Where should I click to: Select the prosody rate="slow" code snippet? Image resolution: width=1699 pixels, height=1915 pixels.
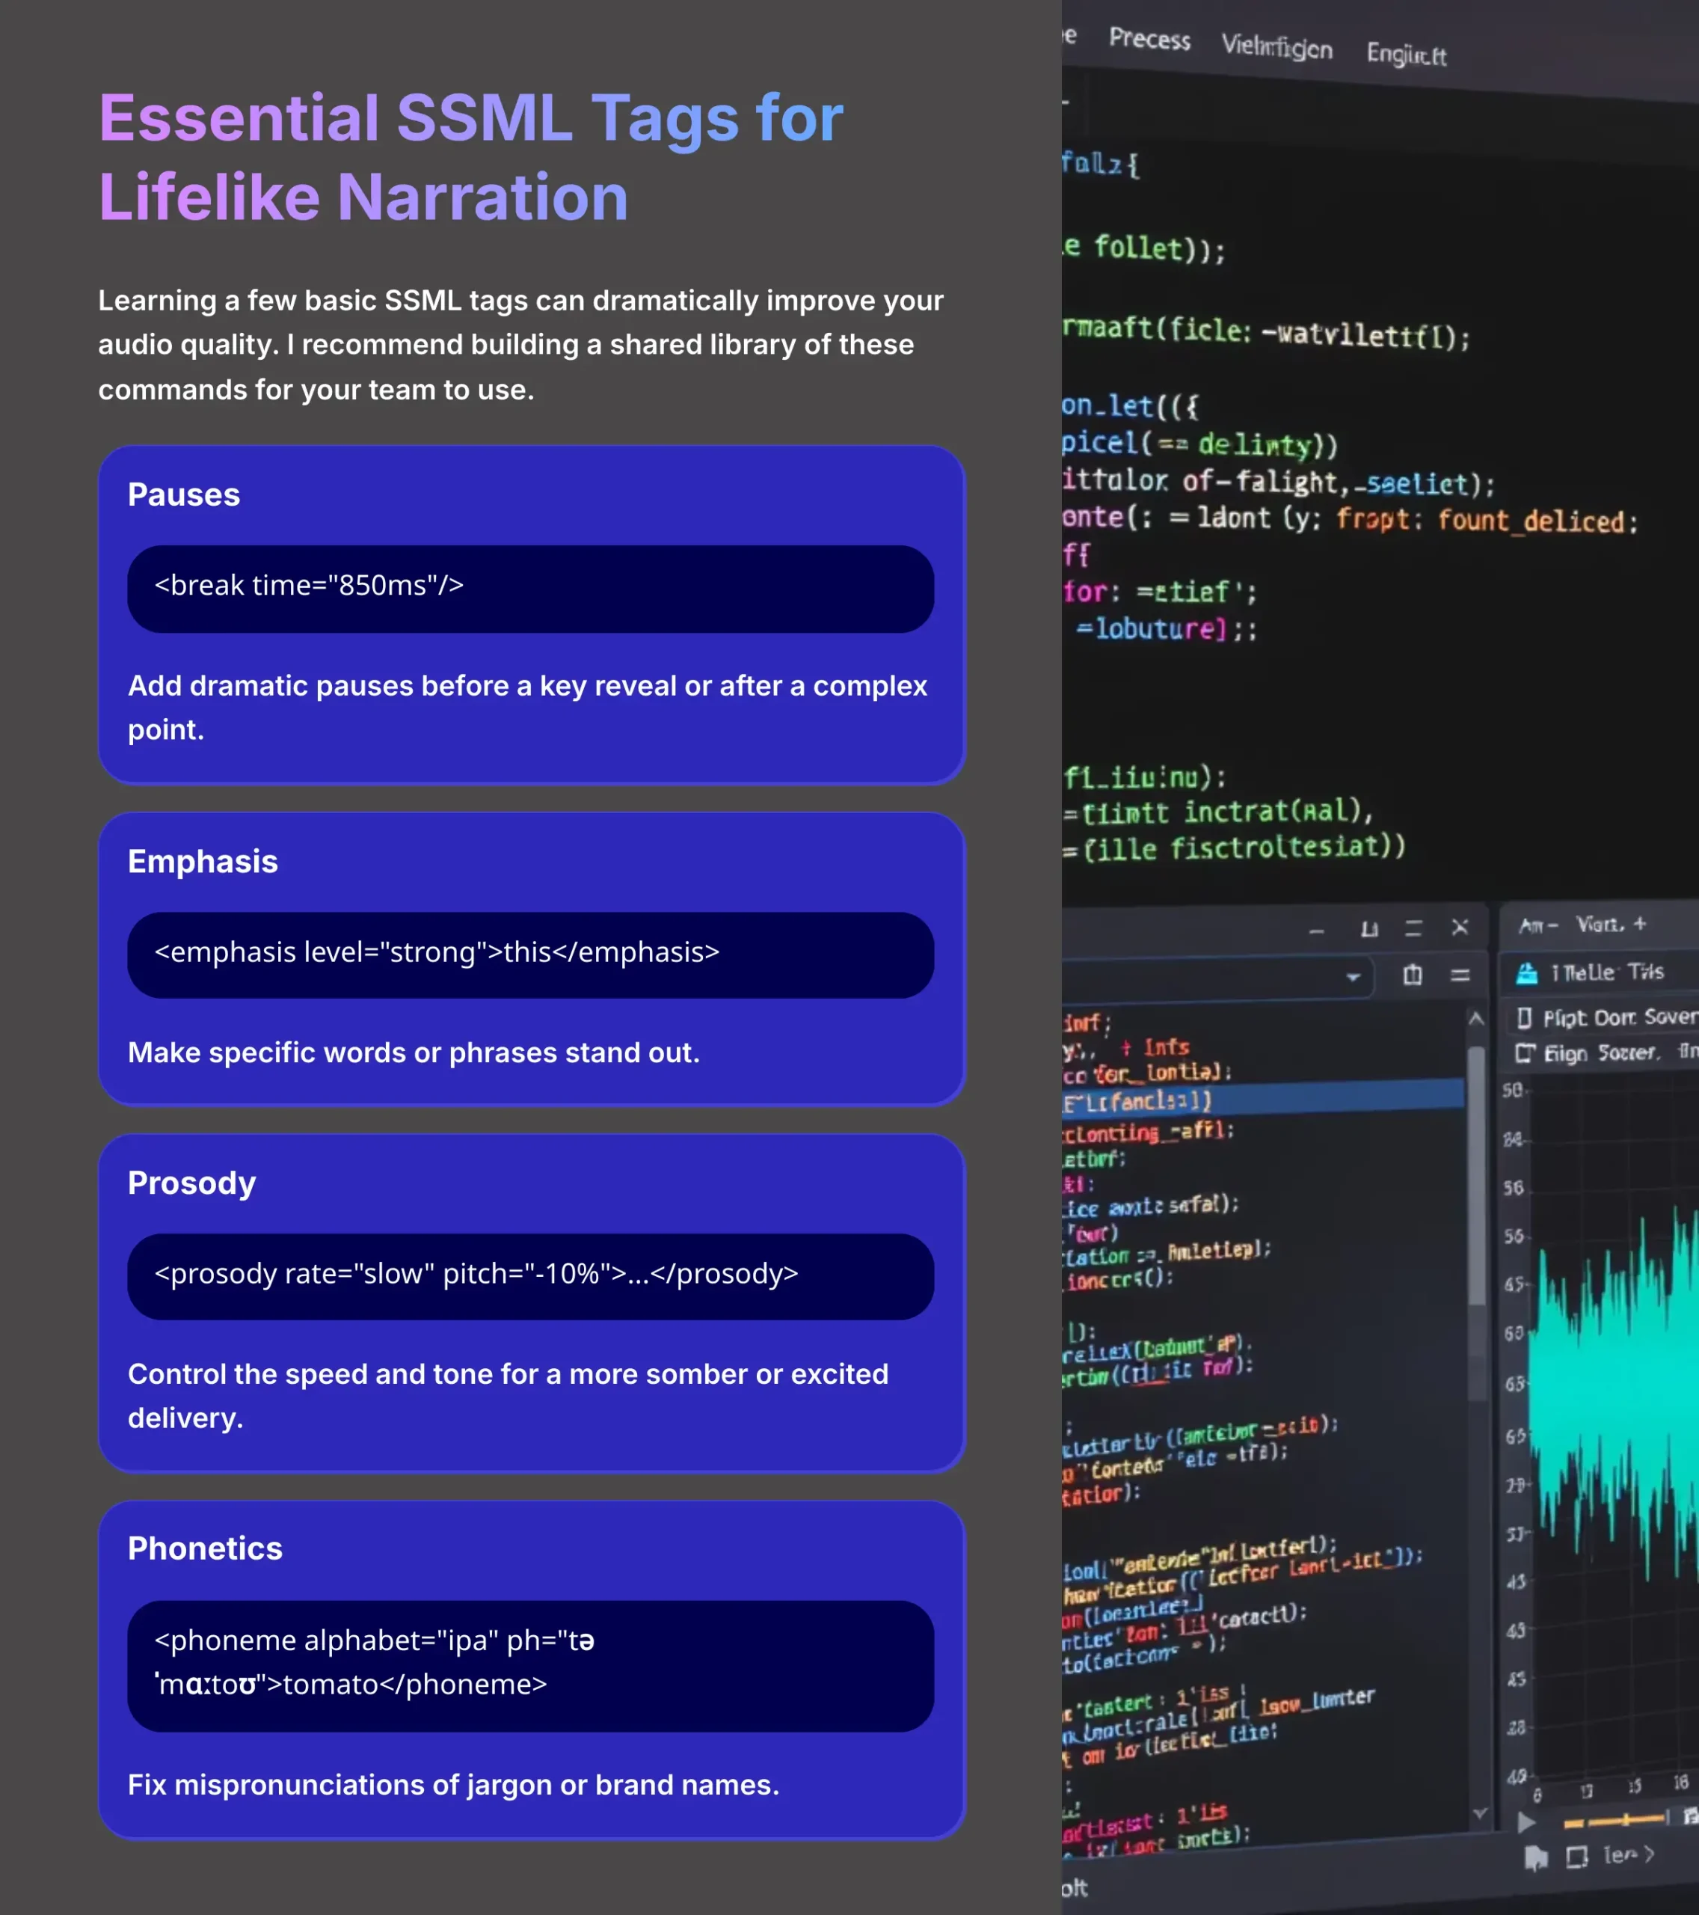[x=530, y=1276]
